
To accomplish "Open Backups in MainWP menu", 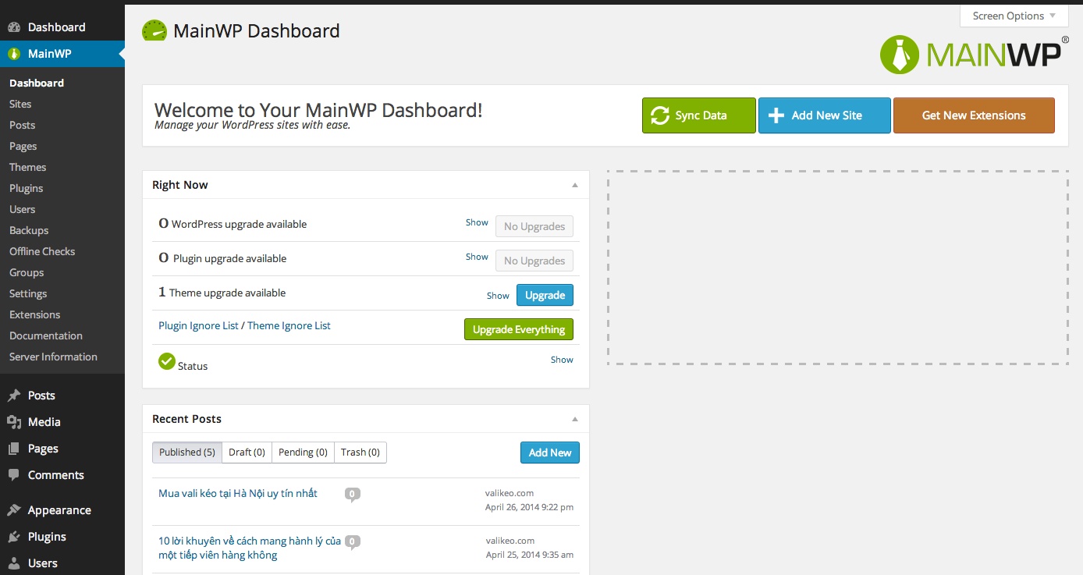I will click(x=29, y=230).
